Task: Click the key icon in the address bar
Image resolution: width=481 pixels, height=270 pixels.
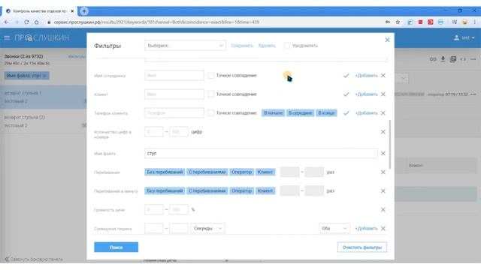Action: [x=388, y=22]
